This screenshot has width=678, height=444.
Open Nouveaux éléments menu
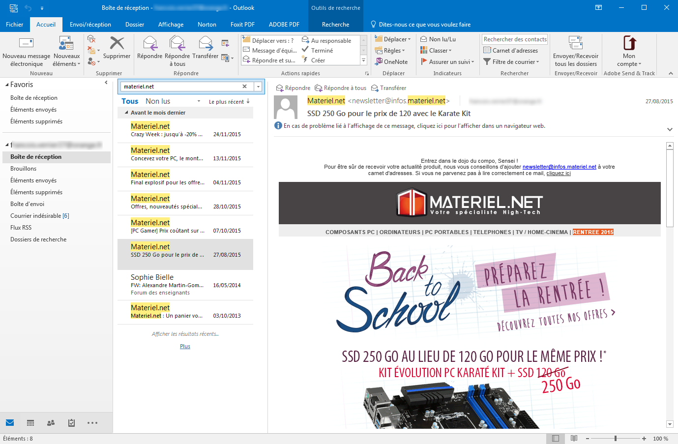point(66,51)
